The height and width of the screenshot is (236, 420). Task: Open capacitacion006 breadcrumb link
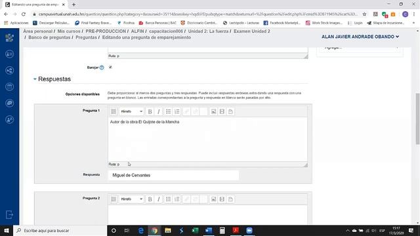pos(166,31)
